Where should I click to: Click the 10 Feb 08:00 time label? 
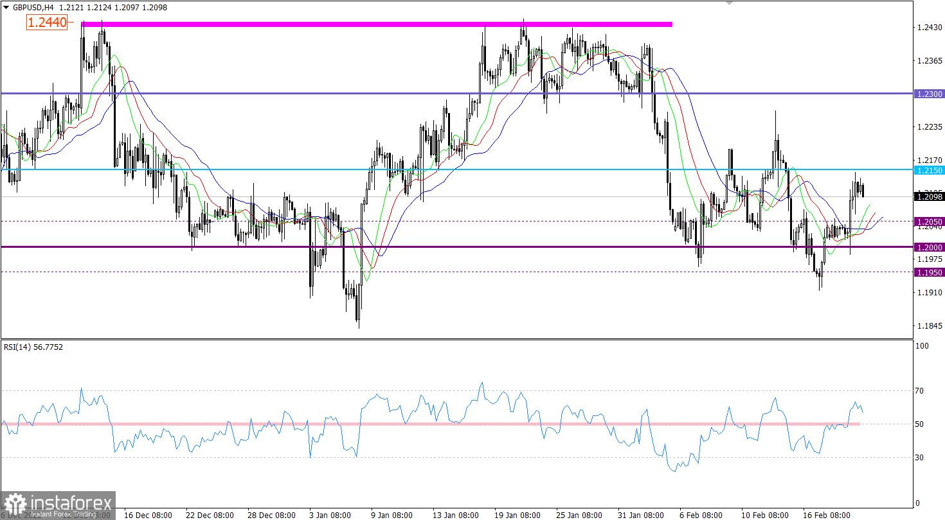click(x=765, y=515)
